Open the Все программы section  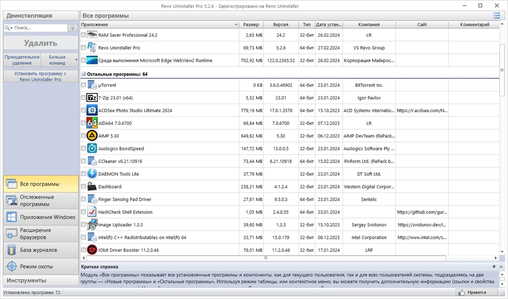[x=41, y=184]
